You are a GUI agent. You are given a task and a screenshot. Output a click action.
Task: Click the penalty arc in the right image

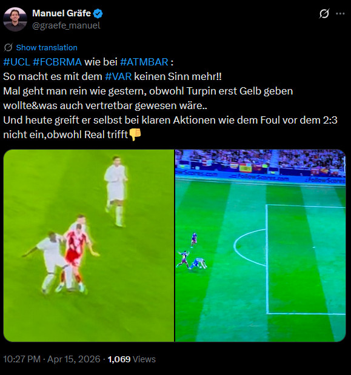coord(250,247)
